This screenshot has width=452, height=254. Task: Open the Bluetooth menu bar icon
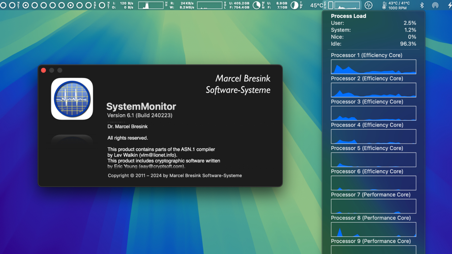422,5
